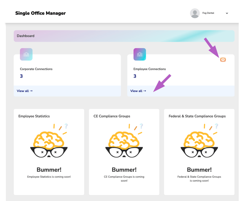Screen dimensions: 243x201
Task: Select the Dashboard header bar
Action: point(124,36)
